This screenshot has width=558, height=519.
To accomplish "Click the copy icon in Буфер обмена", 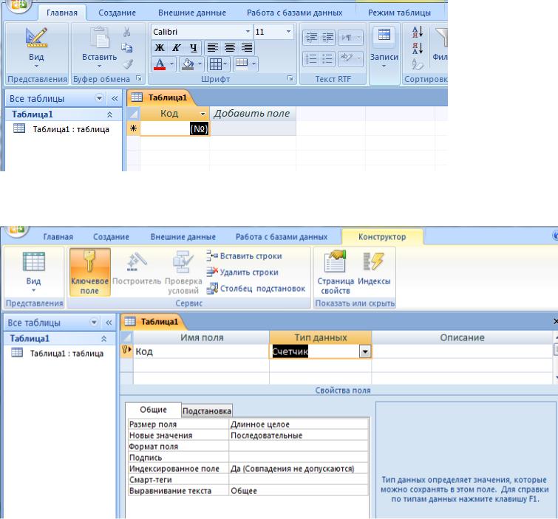I will (126, 48).
